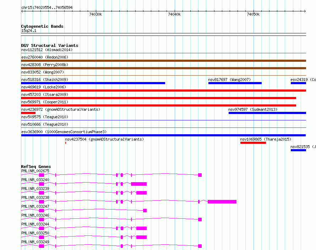Screen dimensions: 316x250
Task: Open transcript PML|NM_002675 label
Action: 35,171
